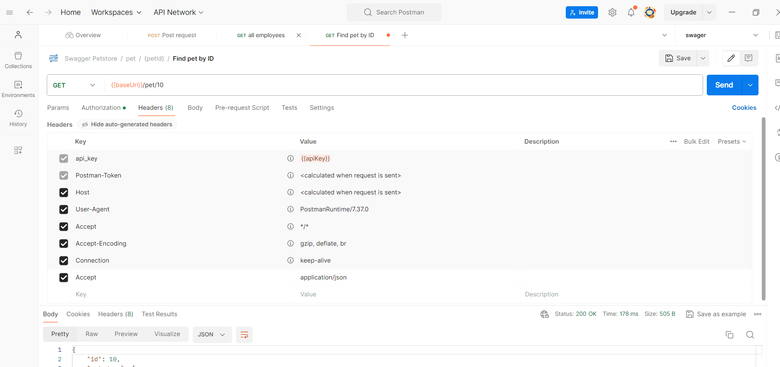The width and height of the screenshot is (780, 367).
Task: Open response more options ellipsis
Action: click(758, 314)
